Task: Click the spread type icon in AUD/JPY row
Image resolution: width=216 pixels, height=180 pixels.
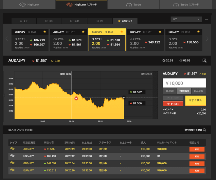Action: point(12,149)
